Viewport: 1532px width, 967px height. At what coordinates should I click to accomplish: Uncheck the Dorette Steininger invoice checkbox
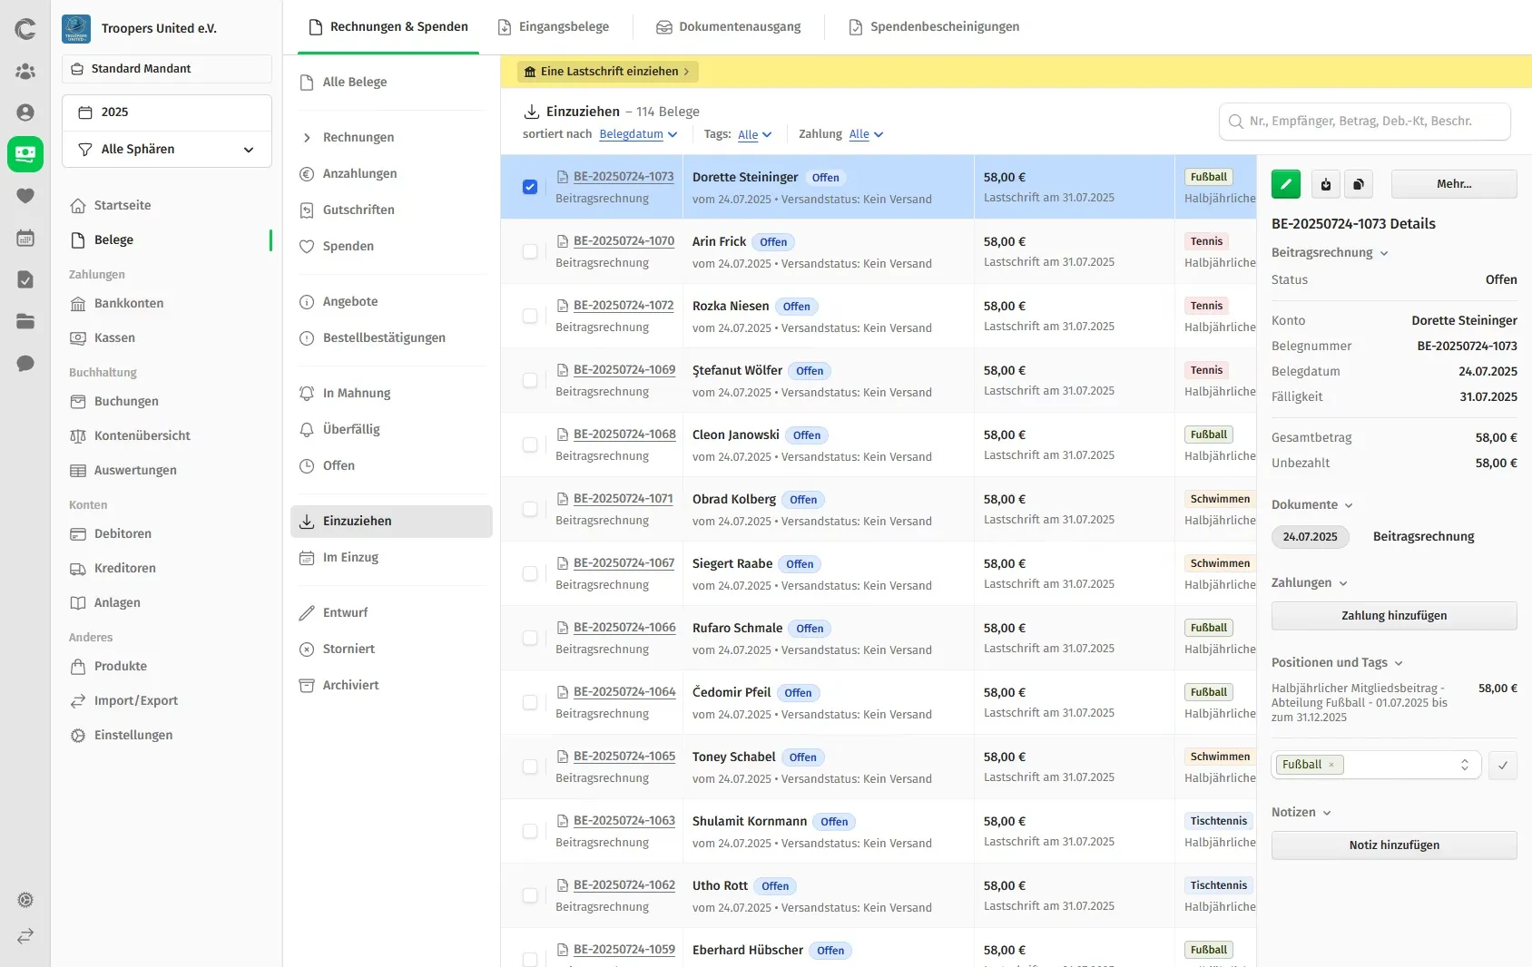[530, 187]
